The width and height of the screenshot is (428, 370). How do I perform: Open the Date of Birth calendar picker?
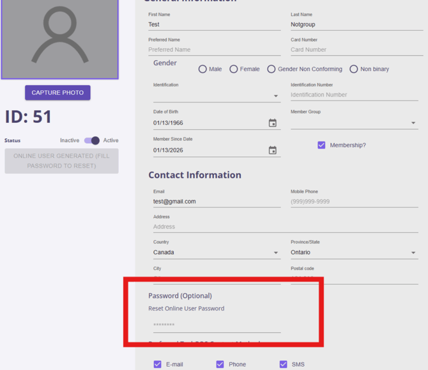tap(272, 123)
